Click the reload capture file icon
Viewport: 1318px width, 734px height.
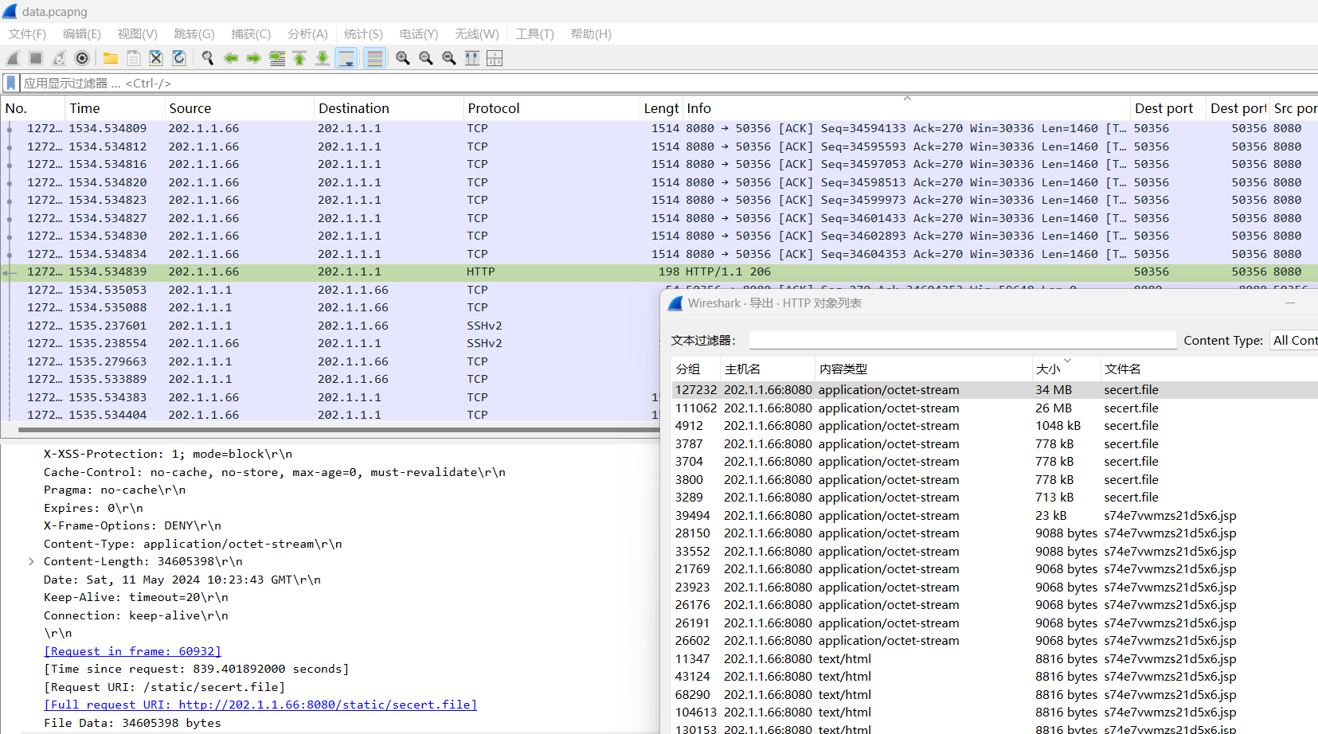[x=179, y=58]
